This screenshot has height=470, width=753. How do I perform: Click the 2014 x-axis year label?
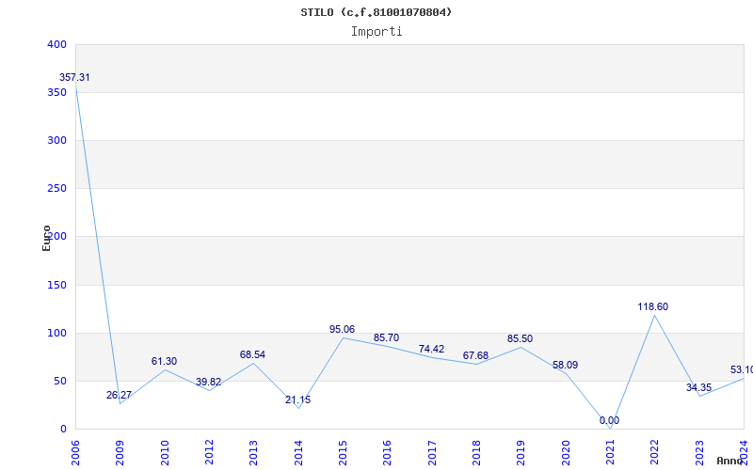pos(298,452)
